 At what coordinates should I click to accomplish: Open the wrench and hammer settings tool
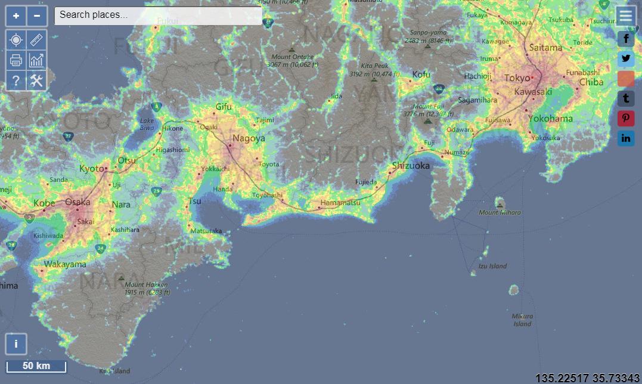[x=37, y=80]
